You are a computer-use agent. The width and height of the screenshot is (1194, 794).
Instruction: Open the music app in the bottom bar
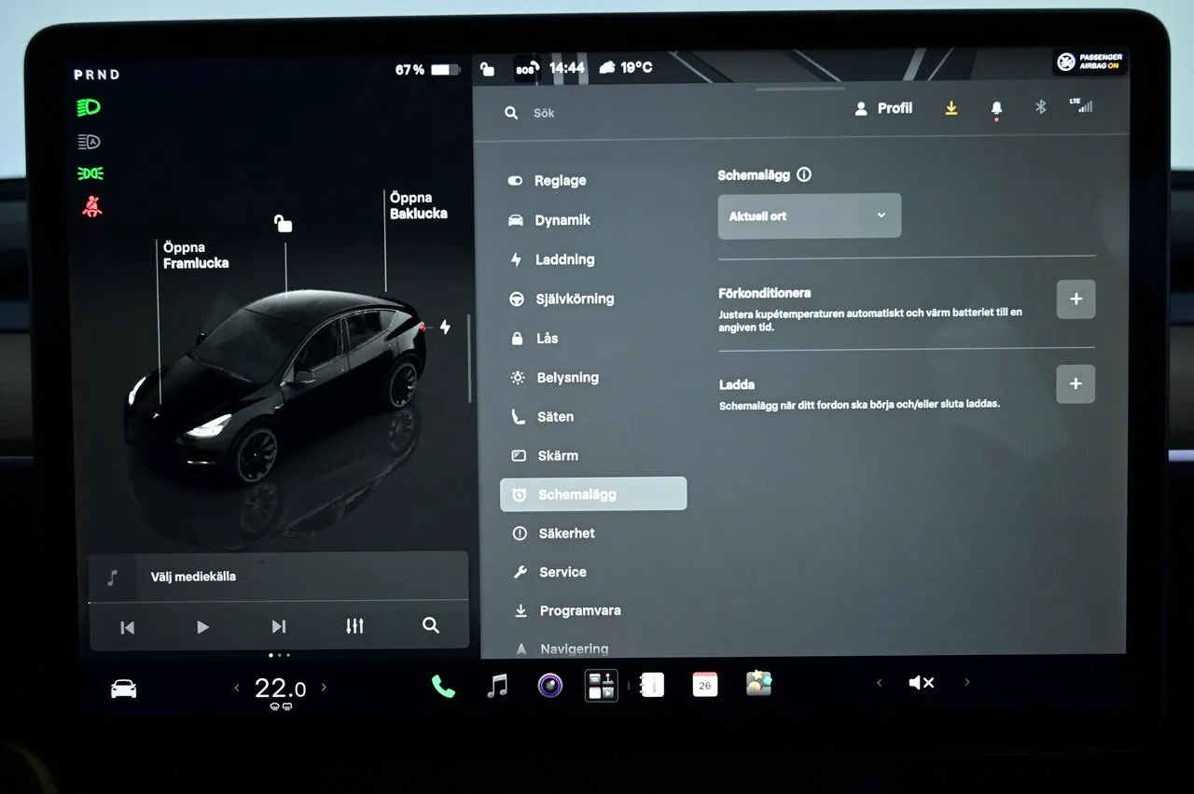pos(498,686)
